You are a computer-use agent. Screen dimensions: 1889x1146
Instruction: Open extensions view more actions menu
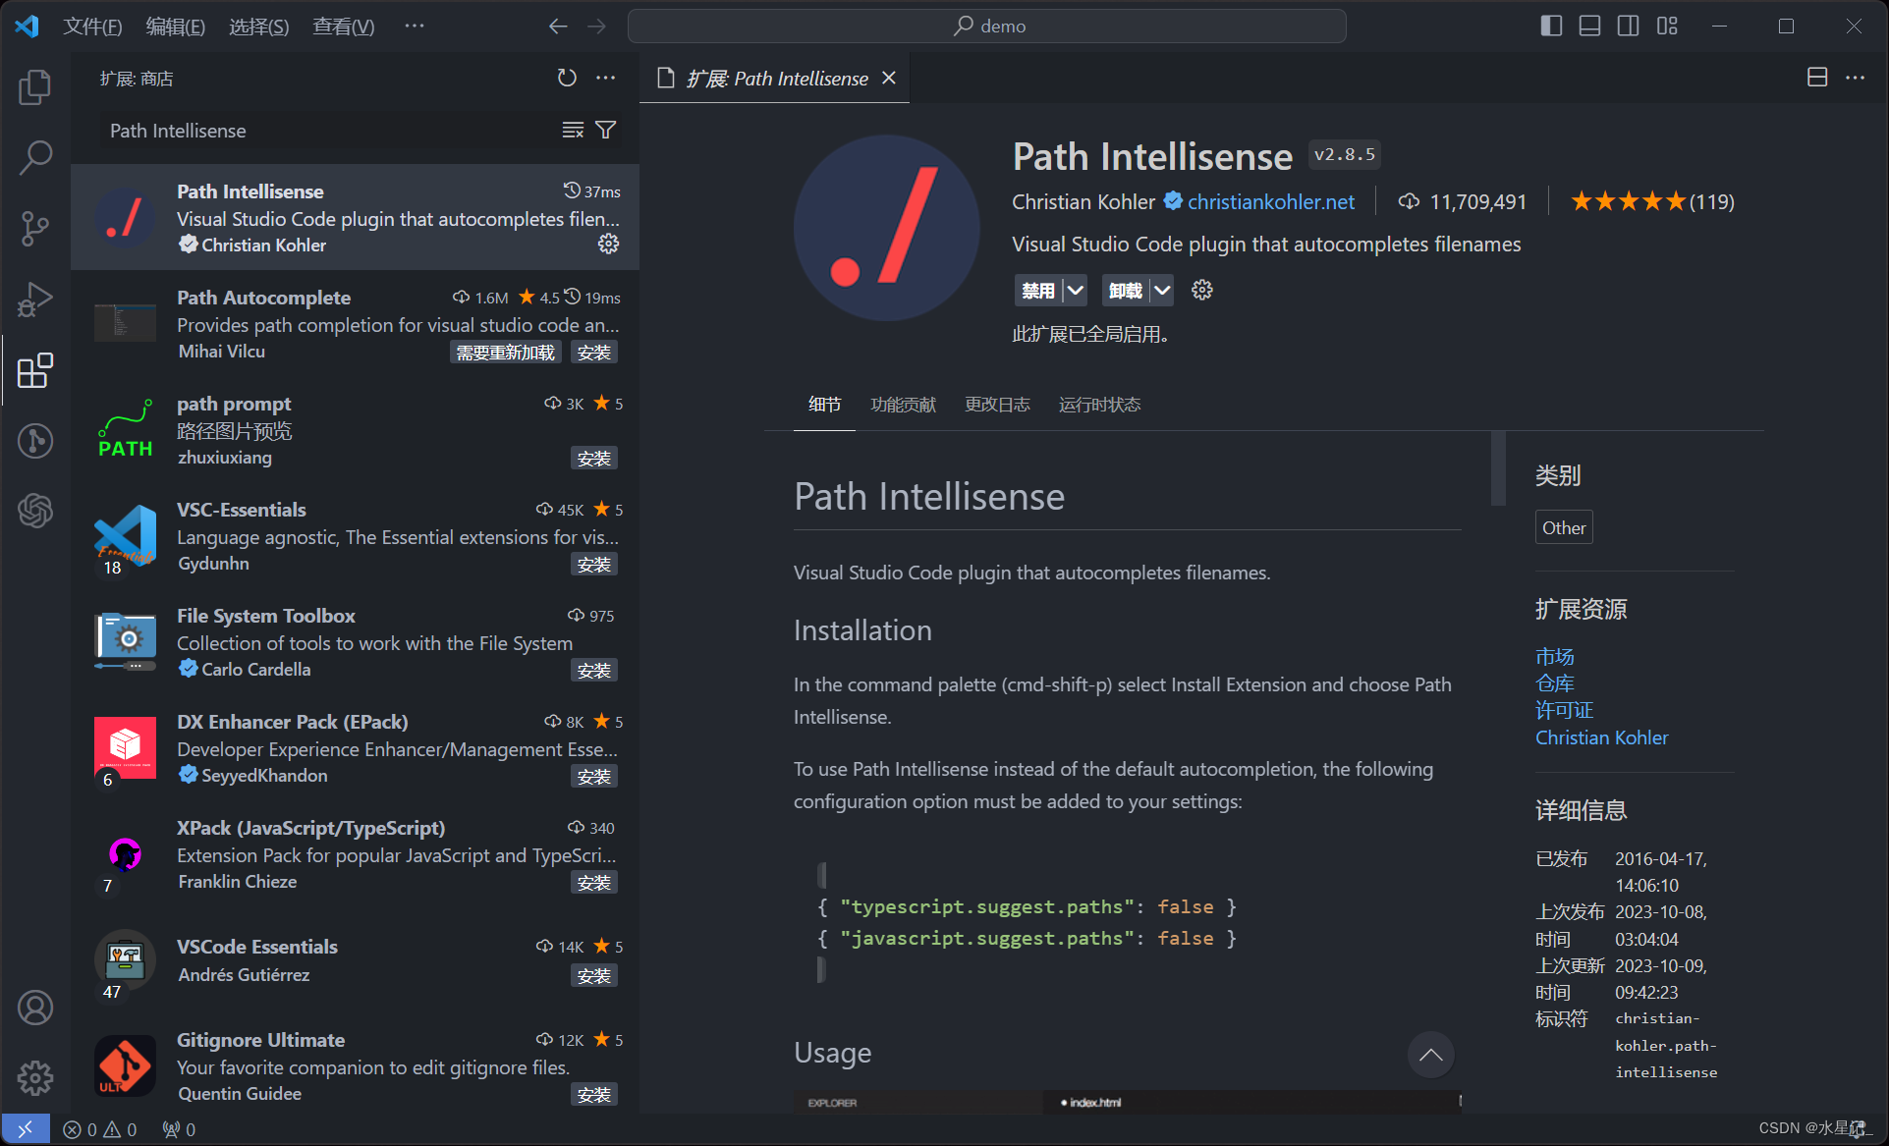coord(606,78)
